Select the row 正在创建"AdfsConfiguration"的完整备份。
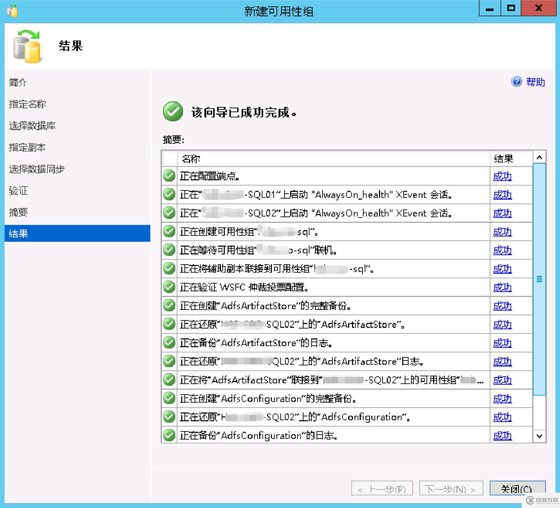 347,399
